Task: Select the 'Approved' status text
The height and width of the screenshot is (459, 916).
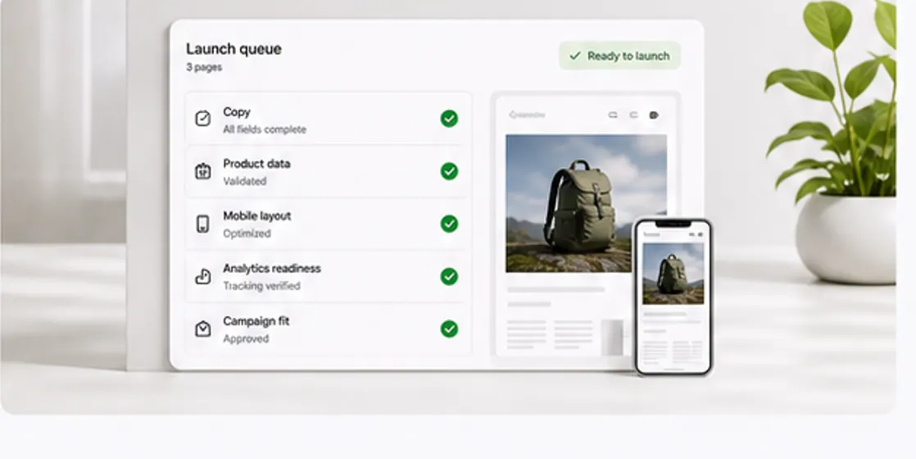Action: tap(246, 339)
